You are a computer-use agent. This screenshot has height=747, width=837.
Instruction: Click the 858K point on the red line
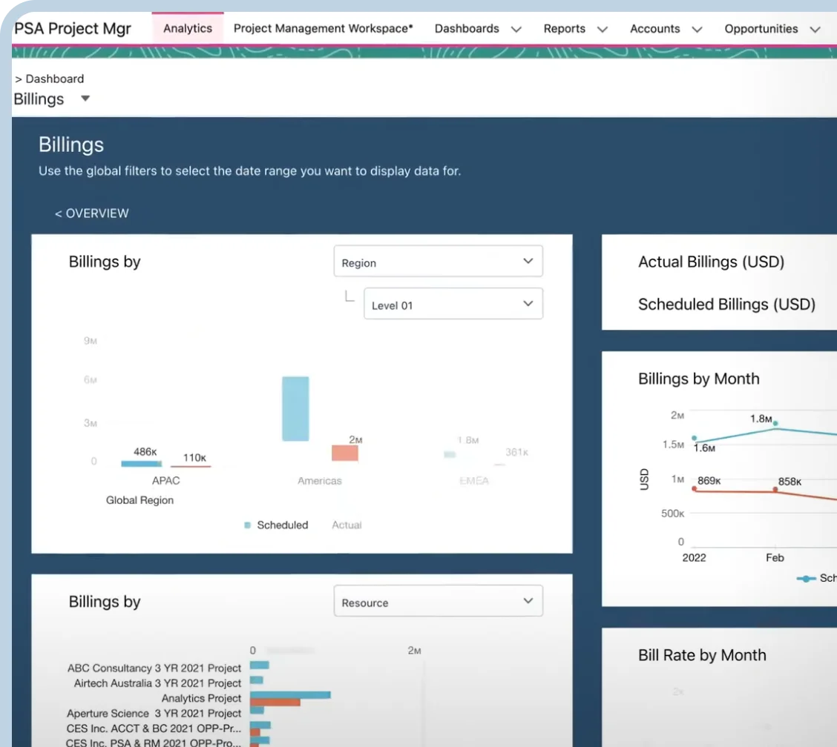(x=775, y=490)
